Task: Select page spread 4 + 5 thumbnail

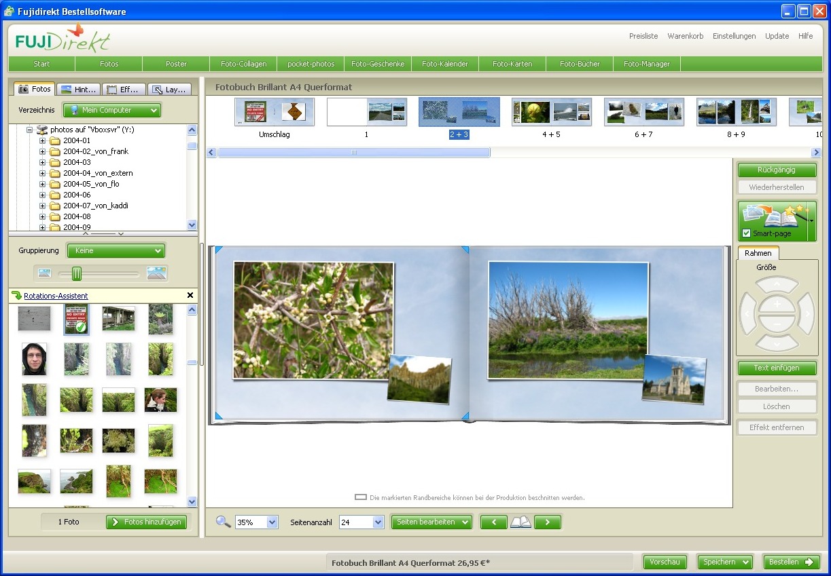Action: pos(551,112)
